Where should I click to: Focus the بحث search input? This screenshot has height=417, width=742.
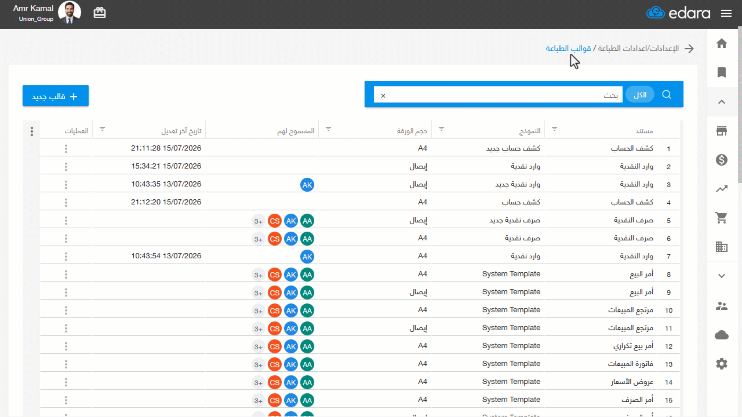click(x=498, y=95)
